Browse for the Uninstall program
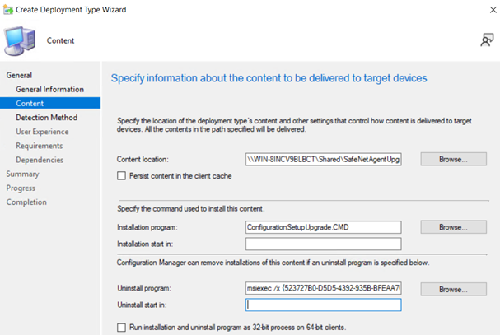The width and height of the screenshot is (500, 335). (x=453, y=290)
